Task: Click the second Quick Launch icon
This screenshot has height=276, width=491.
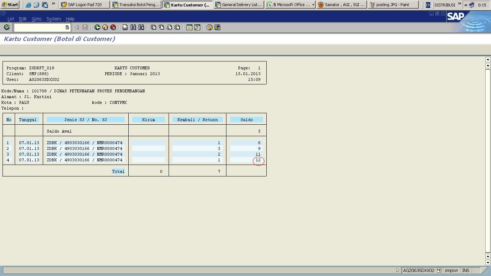Action: pos(36,5)
